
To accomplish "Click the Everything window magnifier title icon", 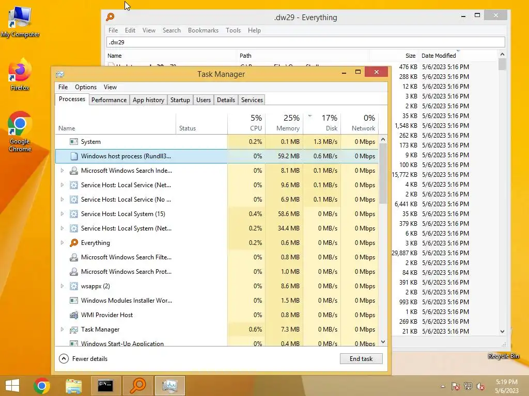I will coord(111,17).
